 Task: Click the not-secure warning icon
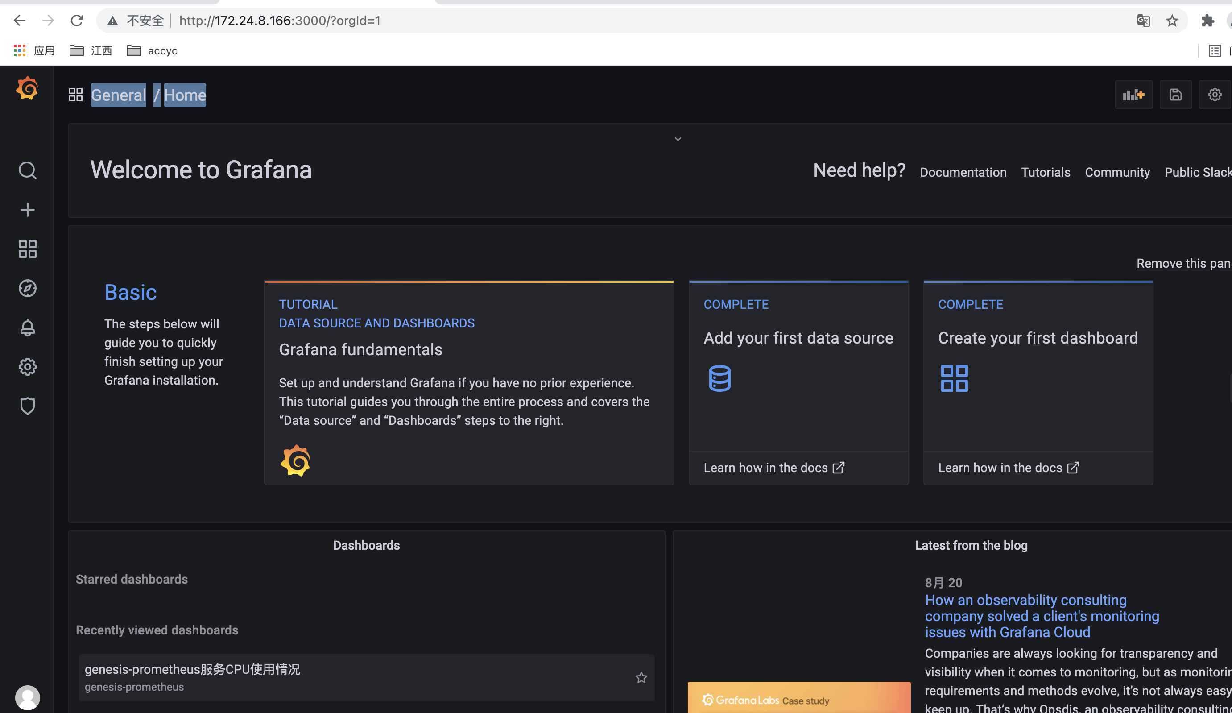tap(113, 21)
